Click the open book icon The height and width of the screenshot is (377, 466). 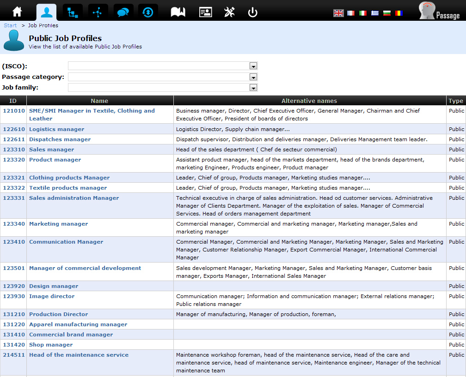[178, 12]
